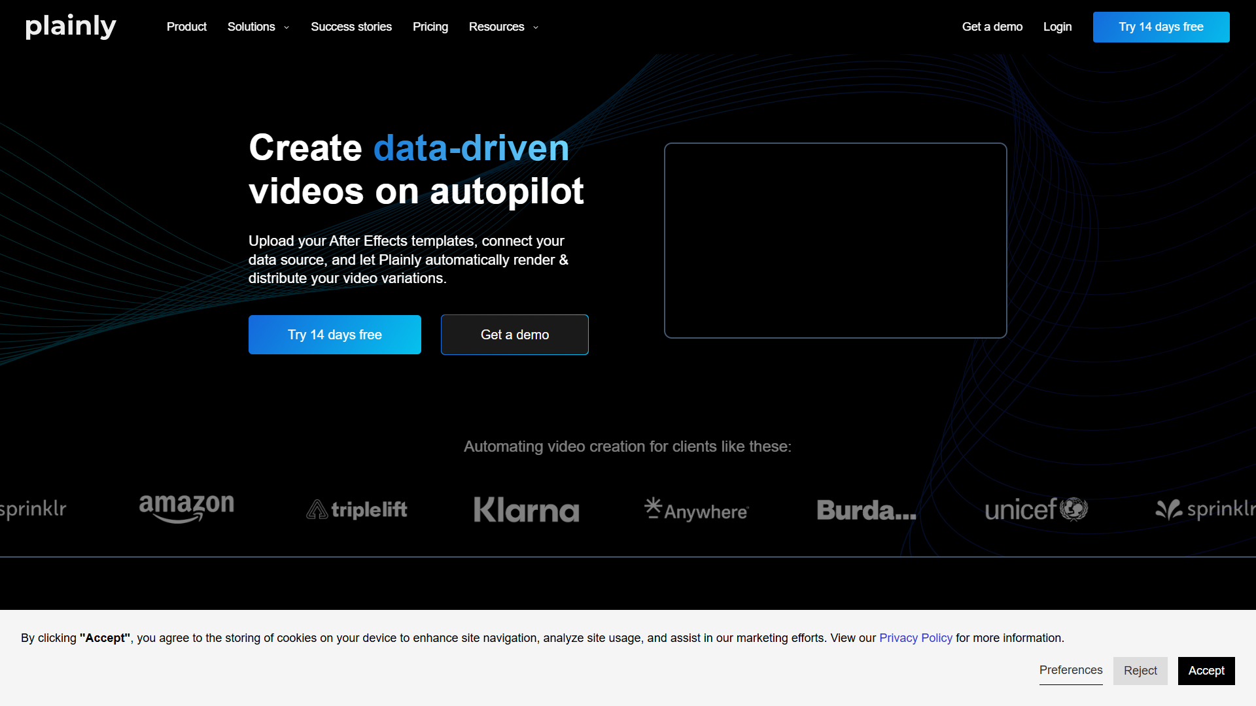Screen dimensions: 1256x706
Task: Click the Klarna client logo
Action: tap(527, 510)
